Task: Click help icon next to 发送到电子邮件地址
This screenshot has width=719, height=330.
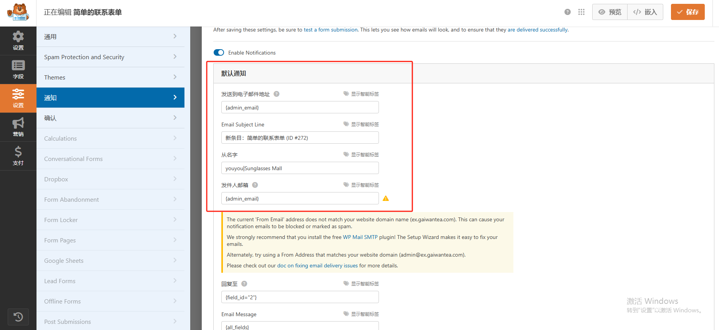Action: tap(276, 94)
